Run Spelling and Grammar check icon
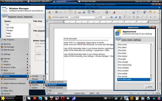 coord(89,12)
